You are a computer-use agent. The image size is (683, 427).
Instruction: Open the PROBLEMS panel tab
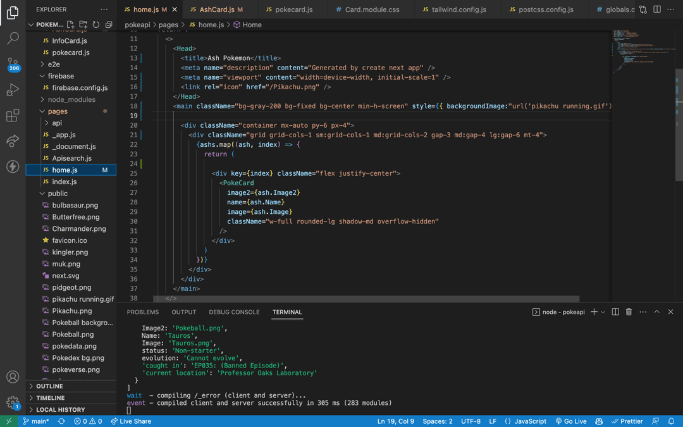142,312
